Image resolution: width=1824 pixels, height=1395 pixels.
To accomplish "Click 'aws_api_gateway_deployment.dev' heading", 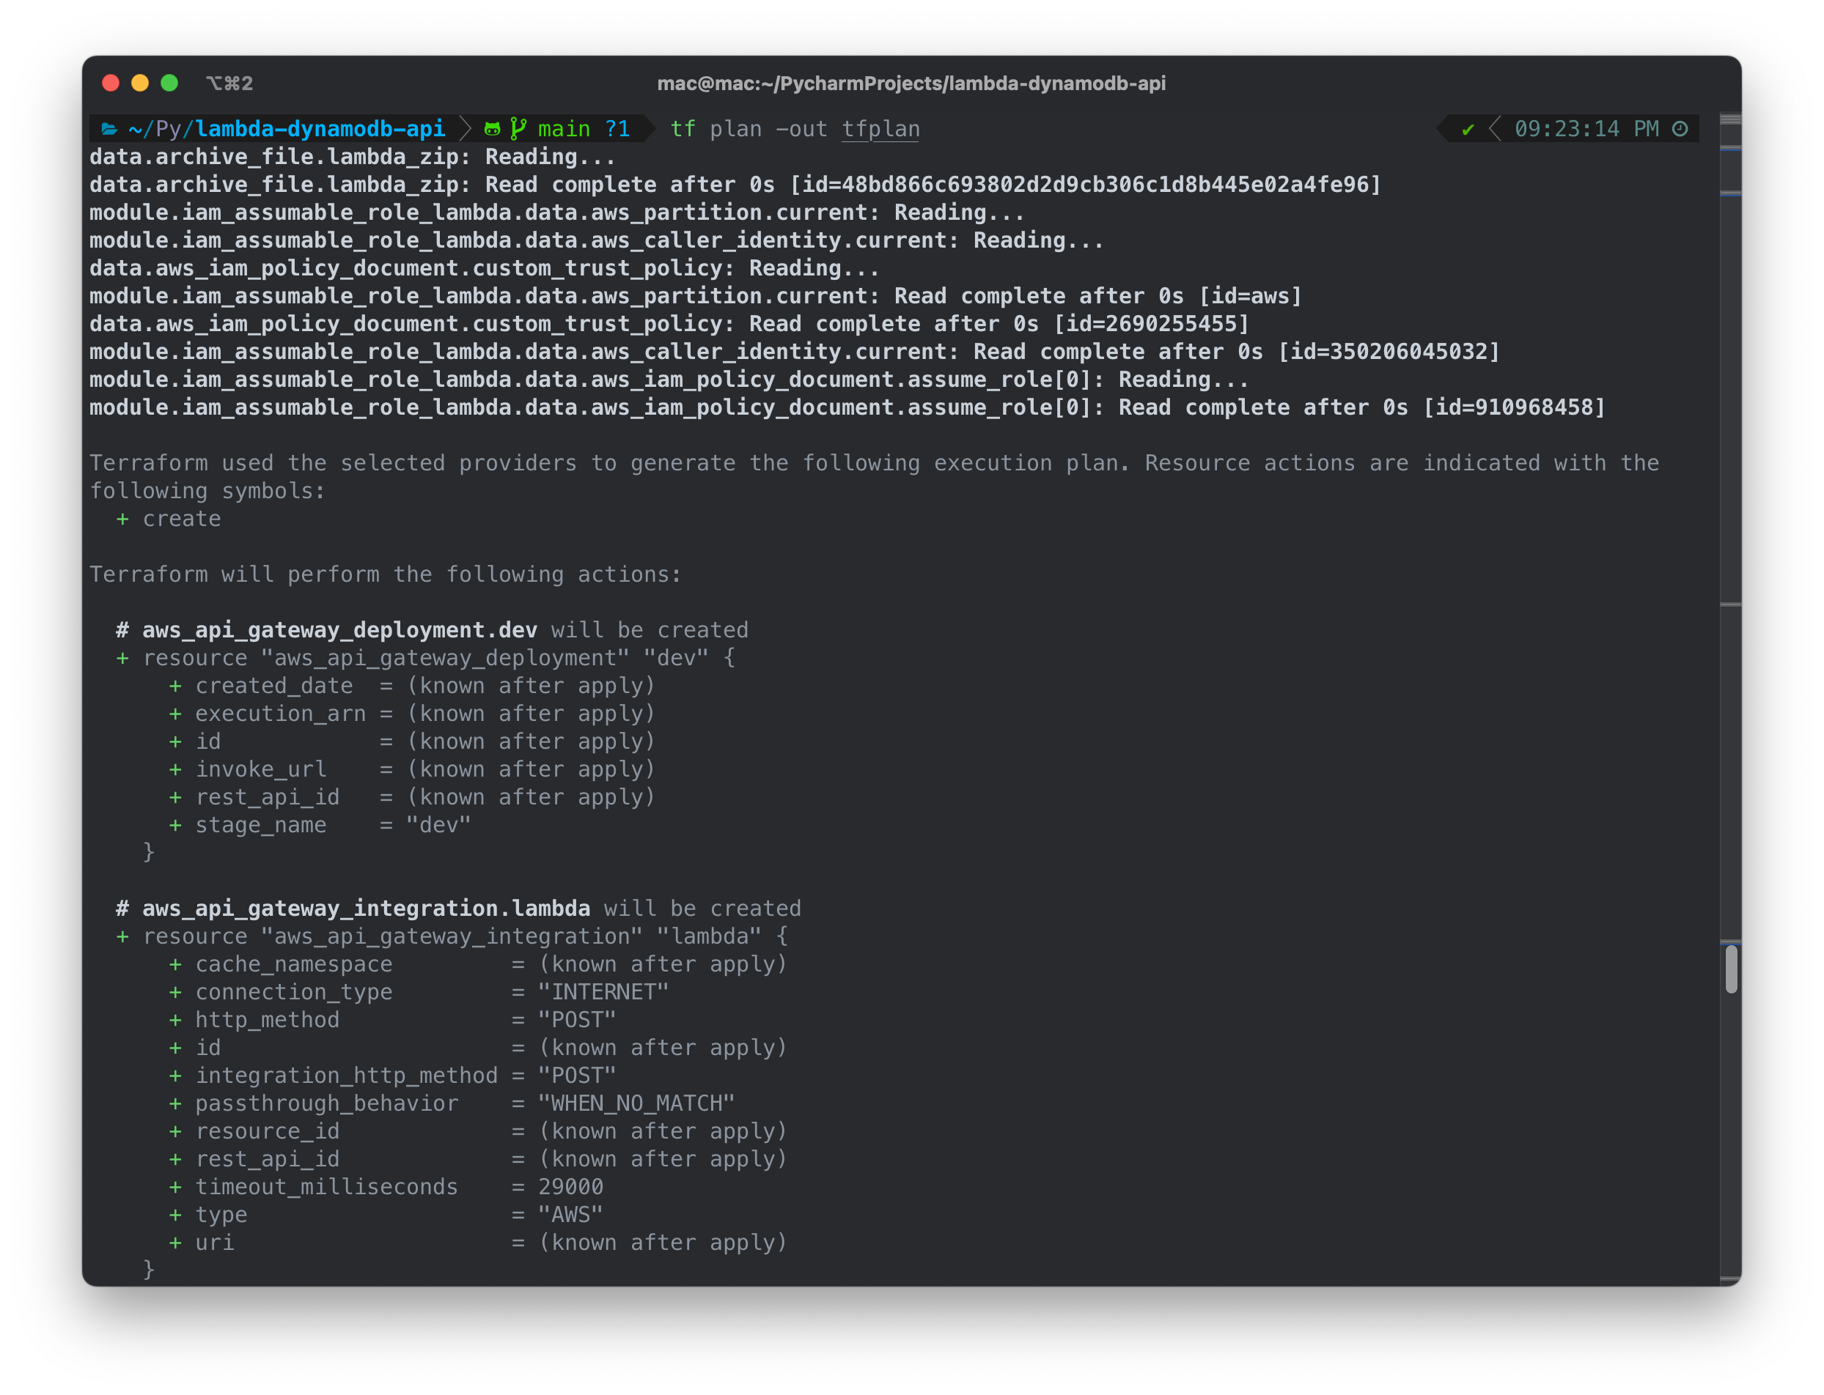I will tap(339, 629).
